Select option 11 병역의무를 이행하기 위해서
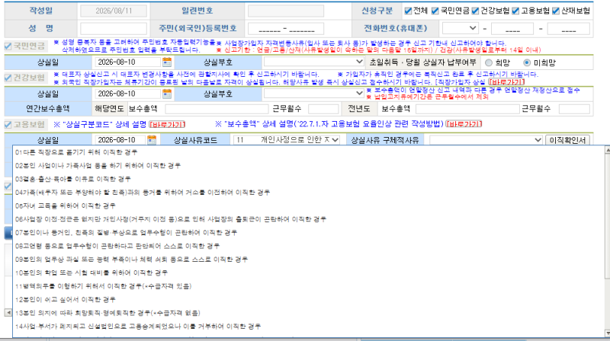 [x=308, y=286]
